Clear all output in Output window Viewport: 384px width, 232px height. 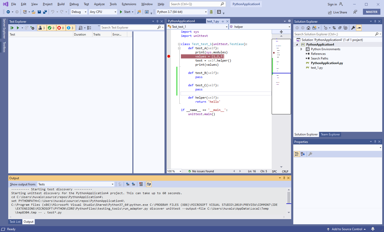141,184
